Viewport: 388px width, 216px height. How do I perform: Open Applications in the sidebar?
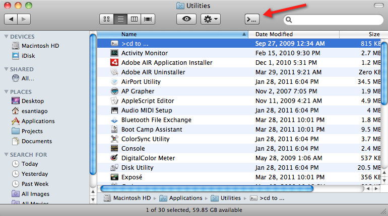point(38,121)
